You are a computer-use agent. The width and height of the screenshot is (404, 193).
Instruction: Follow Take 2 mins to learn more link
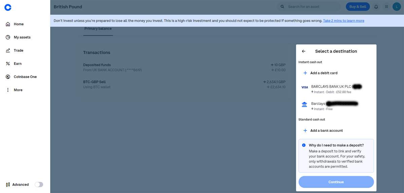click(x=343, y=21)
